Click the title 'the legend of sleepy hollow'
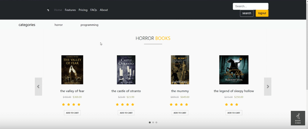This screenshot has height=129, width=308. coord(234,91)
